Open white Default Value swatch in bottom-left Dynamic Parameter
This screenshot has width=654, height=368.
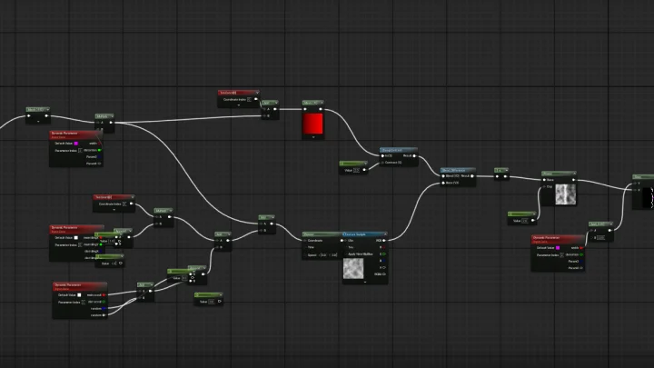pos(79,295)
